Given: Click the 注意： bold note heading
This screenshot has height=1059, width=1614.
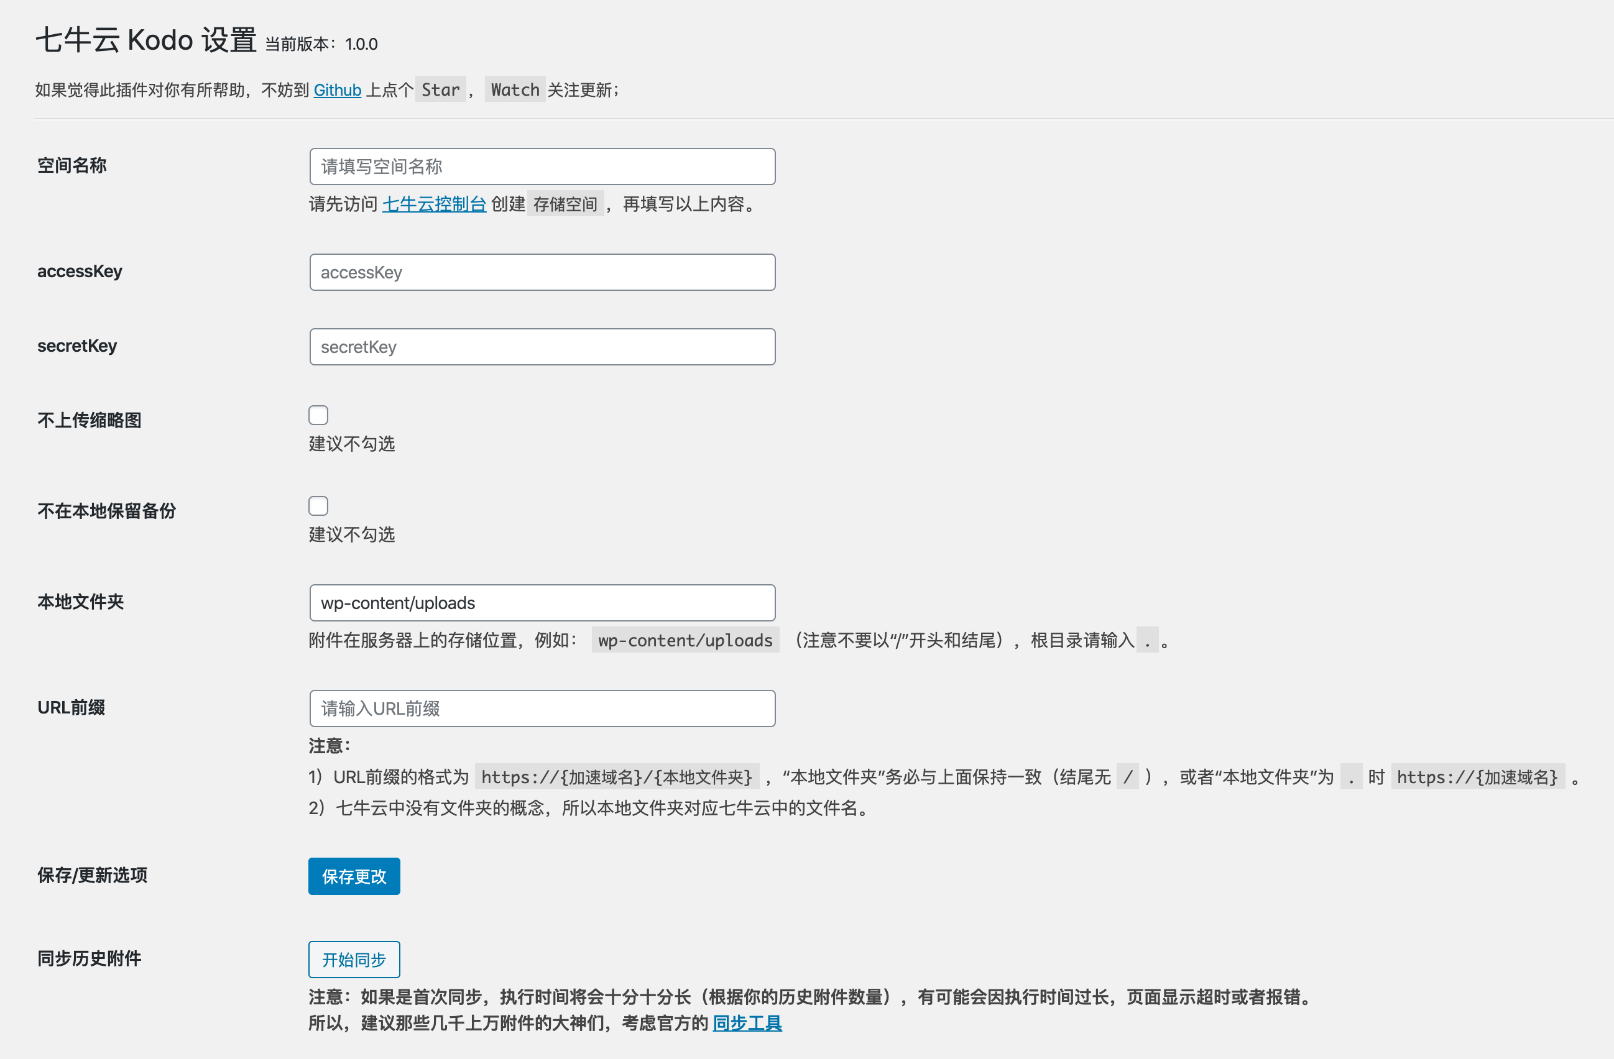Looking at the screenshot, I should pos(330,746).
